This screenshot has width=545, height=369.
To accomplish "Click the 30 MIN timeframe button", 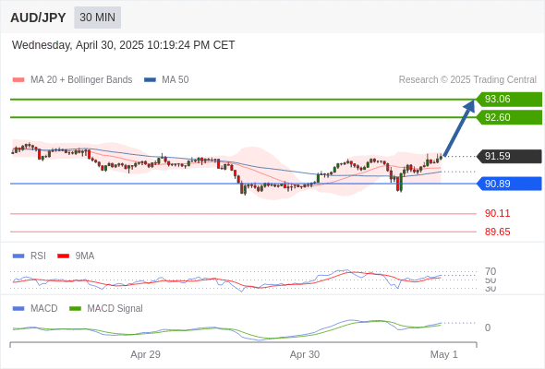I will click(97, 18).
